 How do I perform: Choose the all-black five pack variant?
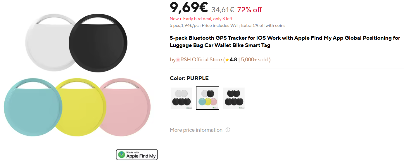[234, 98]
